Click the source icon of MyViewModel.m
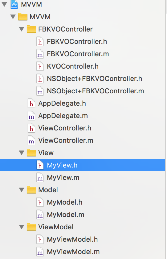The width and height of the screenshot is (167, 259). pyautogui.click(x=40, y=252)
